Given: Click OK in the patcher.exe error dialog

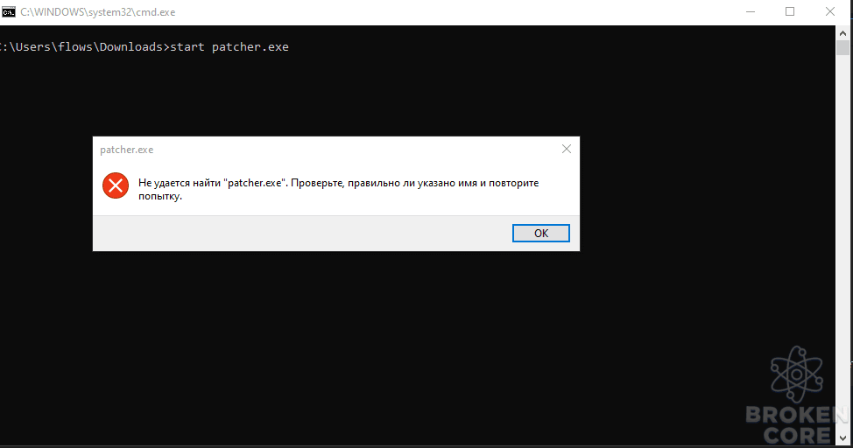Looking at the screenshot, I should click(x=540, y=234).
